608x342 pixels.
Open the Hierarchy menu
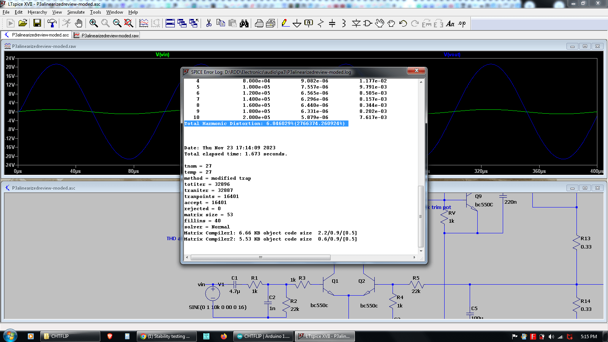(37, 12)
